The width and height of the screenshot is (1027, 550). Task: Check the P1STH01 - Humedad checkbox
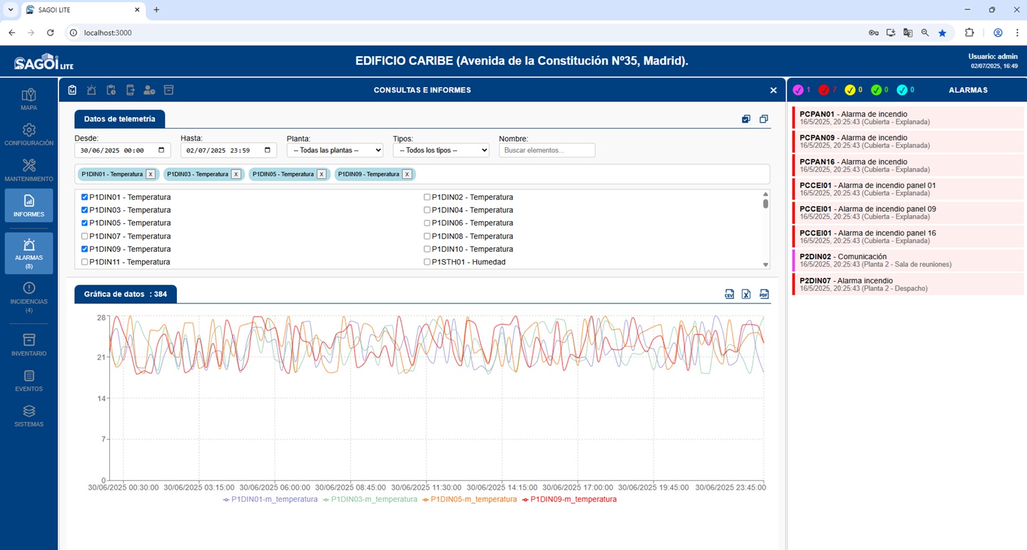(x=427, y=263)
